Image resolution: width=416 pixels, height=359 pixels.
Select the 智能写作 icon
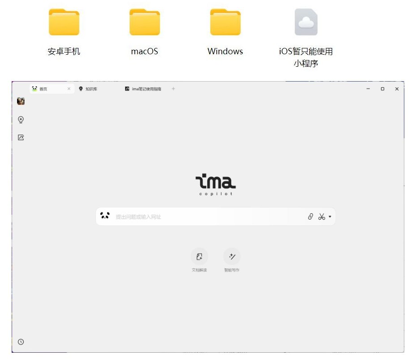pos(232,256)
